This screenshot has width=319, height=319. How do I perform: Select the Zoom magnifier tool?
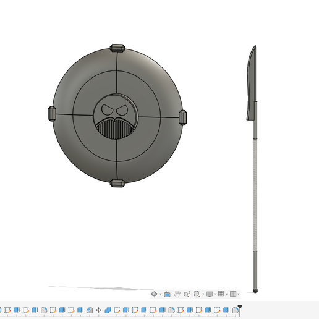187,294
